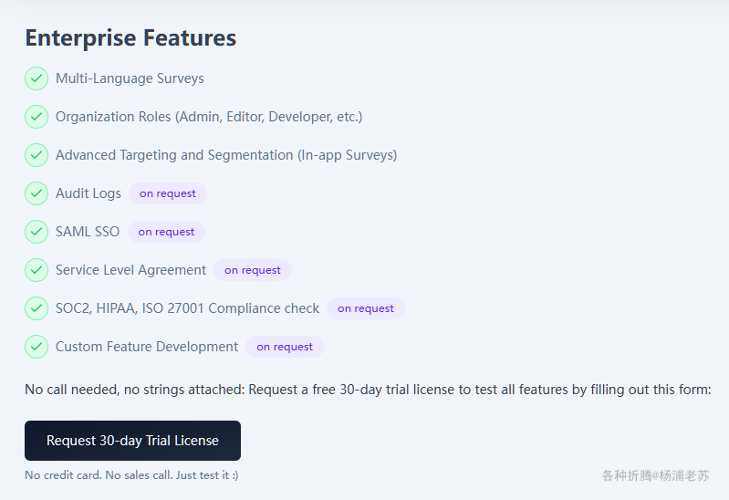The image size is (729, 500).
Task: Click the SOC2, HIPAA, ISO 27001 Compliance text
Action: [187, 308]
